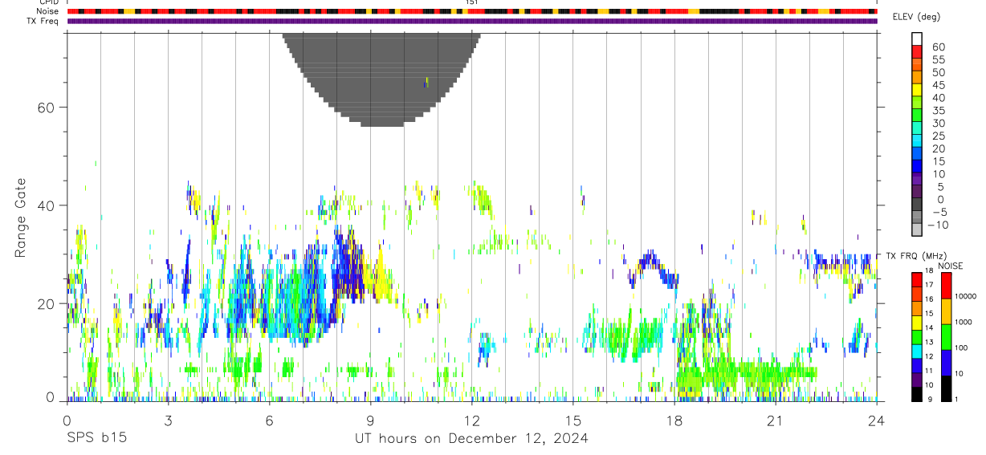Click the "30" tick on the elevation scale

[938, 124]
